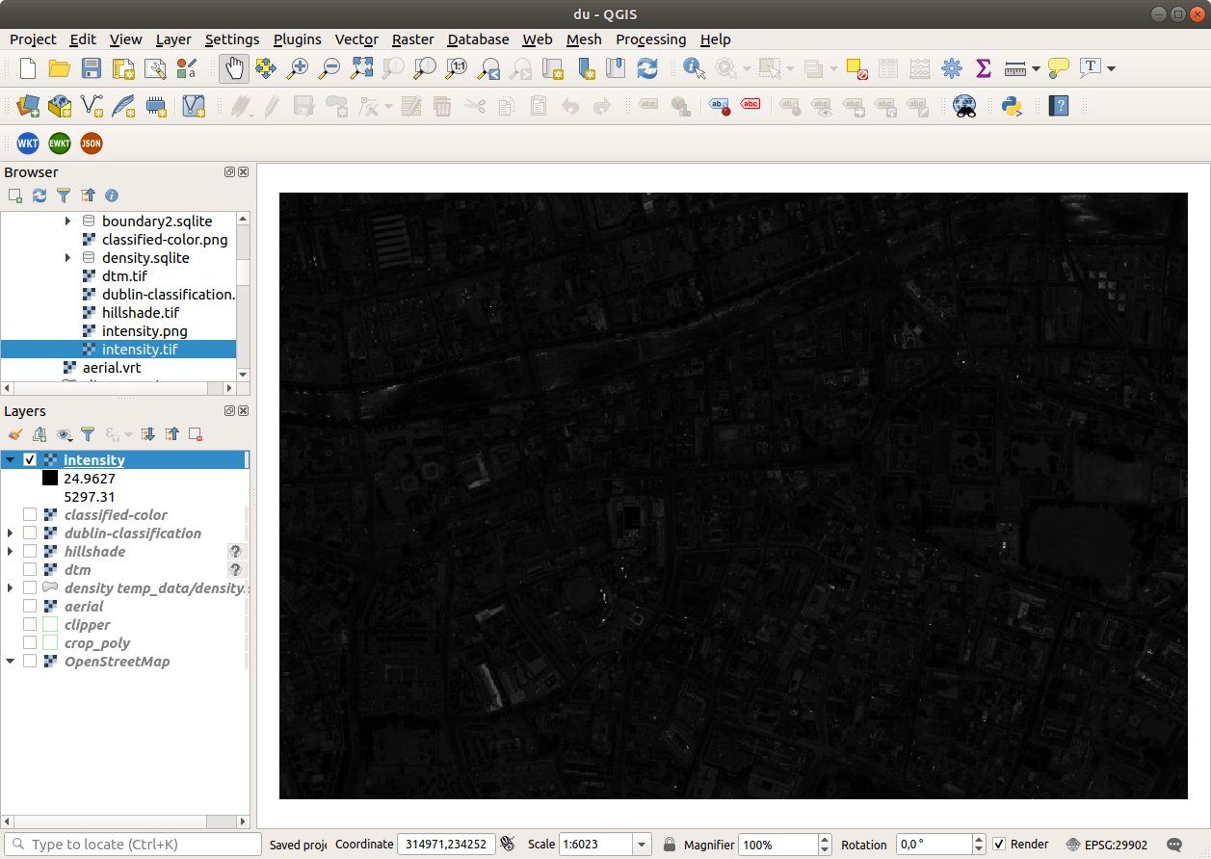Viewport: 1211px width, 859px height.
Task: Expand the dublin-classification layer entry
Action: (x=10, y=533)
